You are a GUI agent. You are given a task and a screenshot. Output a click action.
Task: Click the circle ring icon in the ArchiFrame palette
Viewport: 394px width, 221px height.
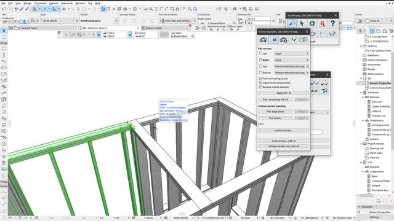312,23
